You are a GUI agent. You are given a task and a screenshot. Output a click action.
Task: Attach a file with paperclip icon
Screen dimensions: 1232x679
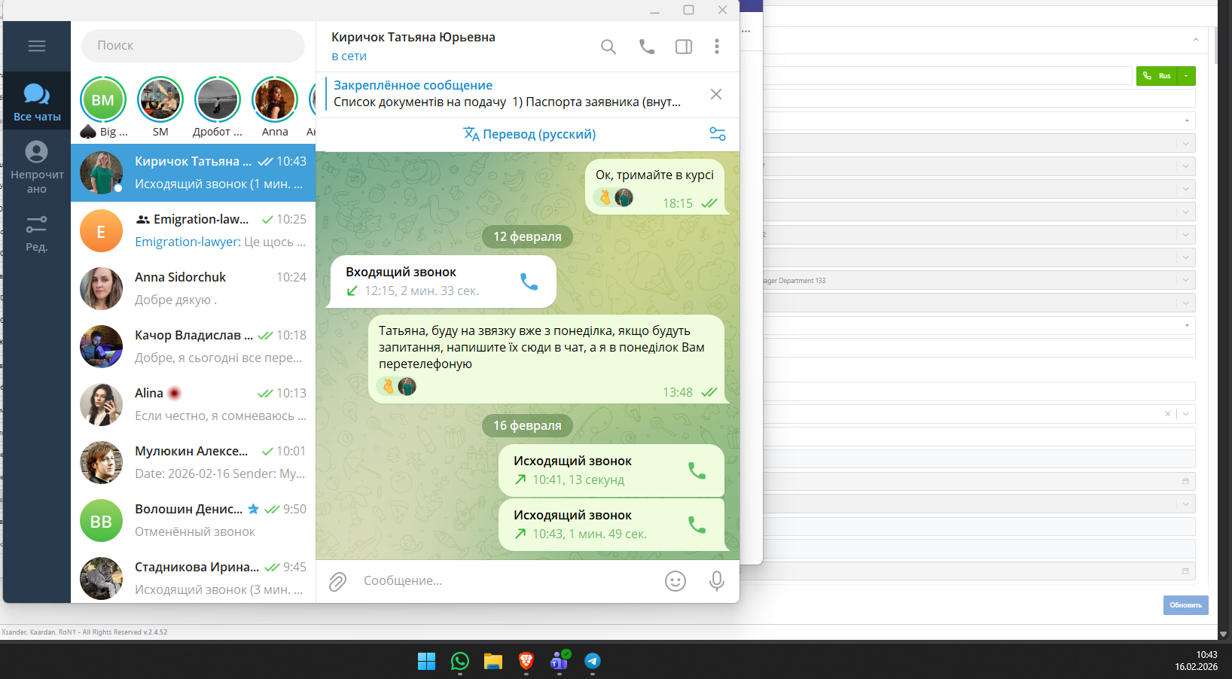[337, 581]
